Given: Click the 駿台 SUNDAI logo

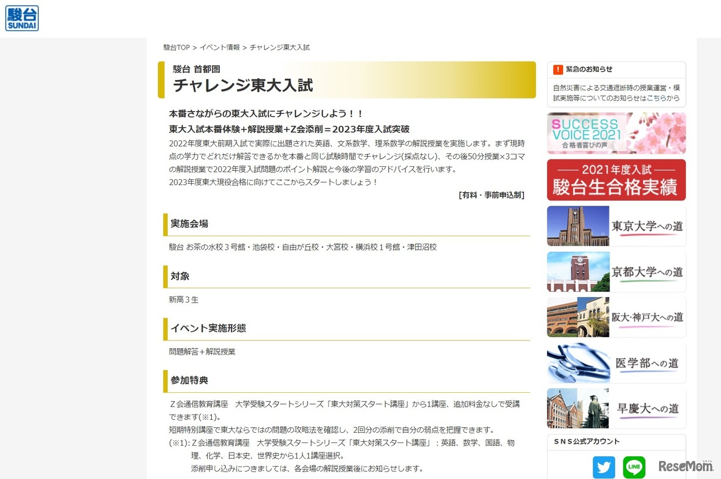Looking at the screenshot, I should point(21,18).
